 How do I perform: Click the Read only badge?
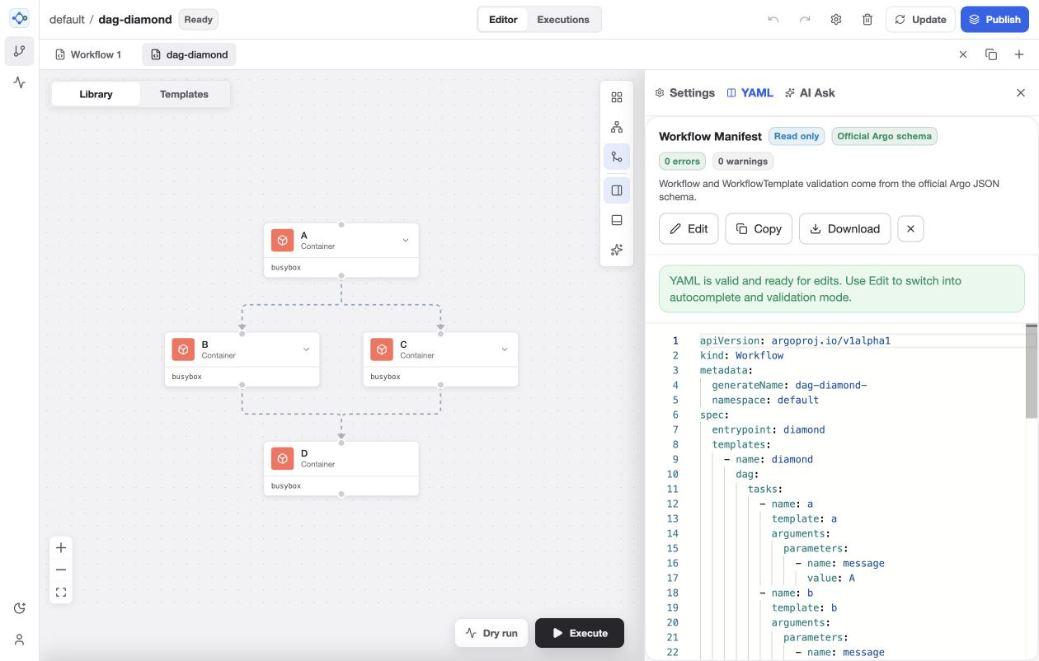click(797, 136)
